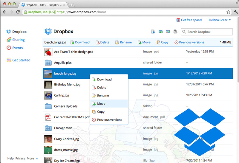Click the upload file icon
Image resolution: width=239 pixels, height=163 pixels.
click(153, 32)
